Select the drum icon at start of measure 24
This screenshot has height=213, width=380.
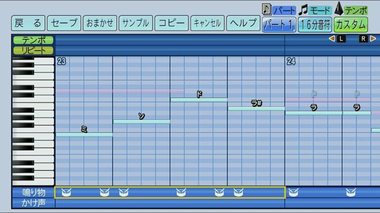pos(293,192)
